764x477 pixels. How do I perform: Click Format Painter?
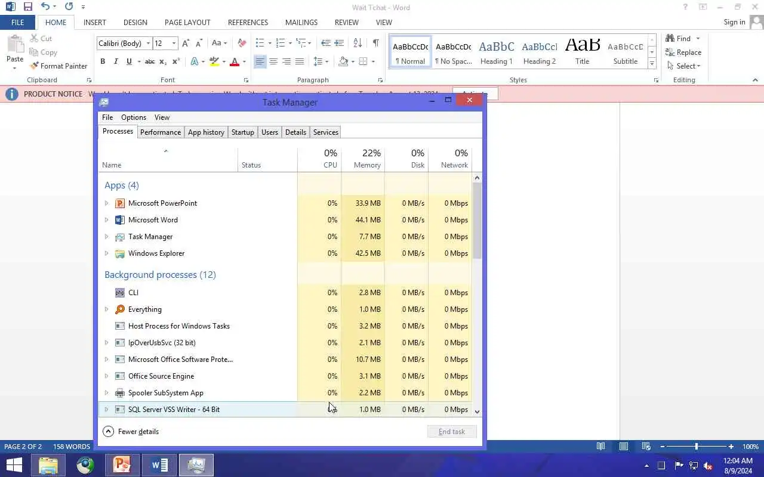58,66
